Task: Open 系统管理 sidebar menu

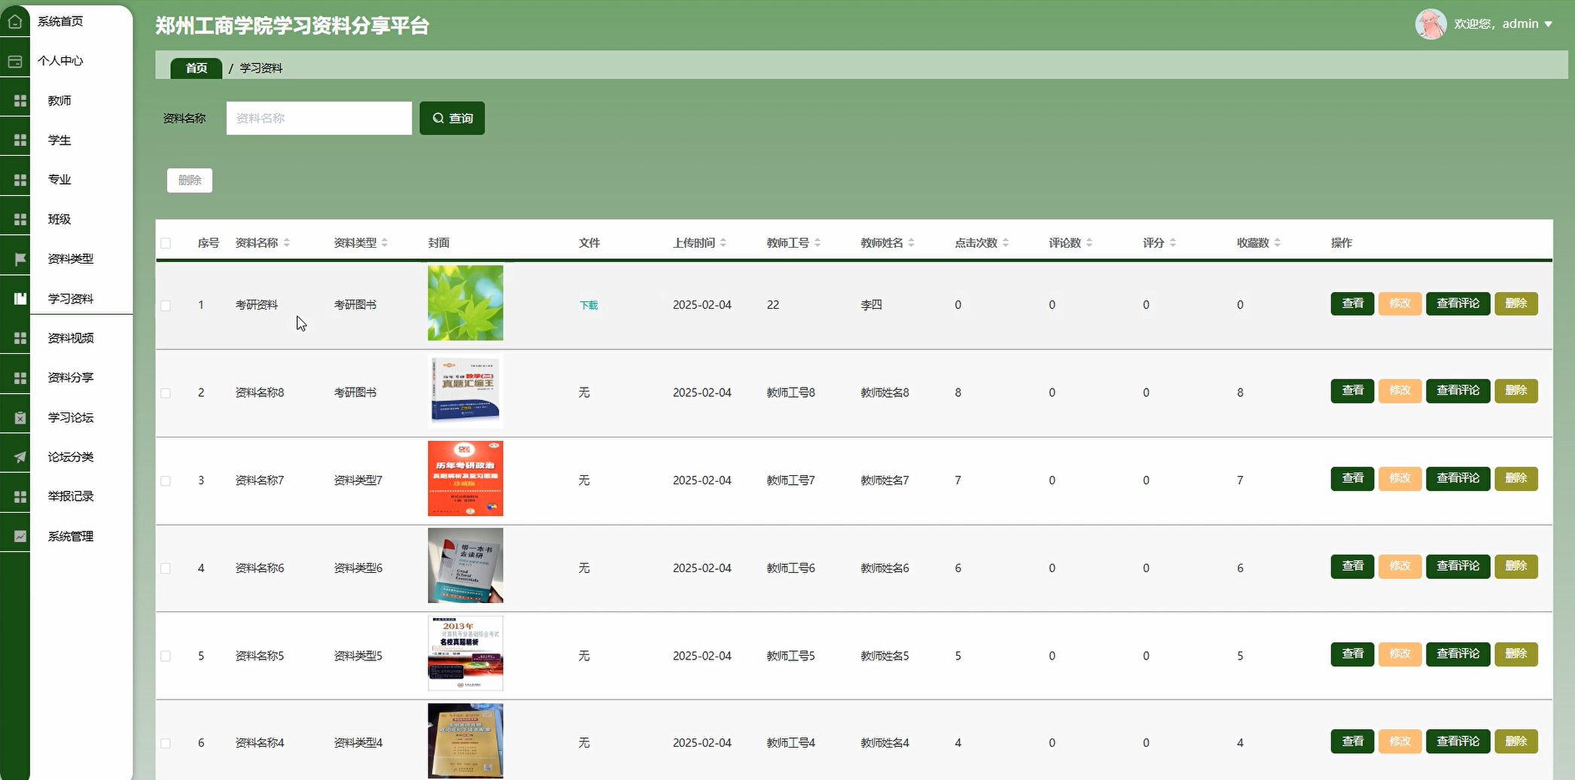Action: (x=71, y=536)
